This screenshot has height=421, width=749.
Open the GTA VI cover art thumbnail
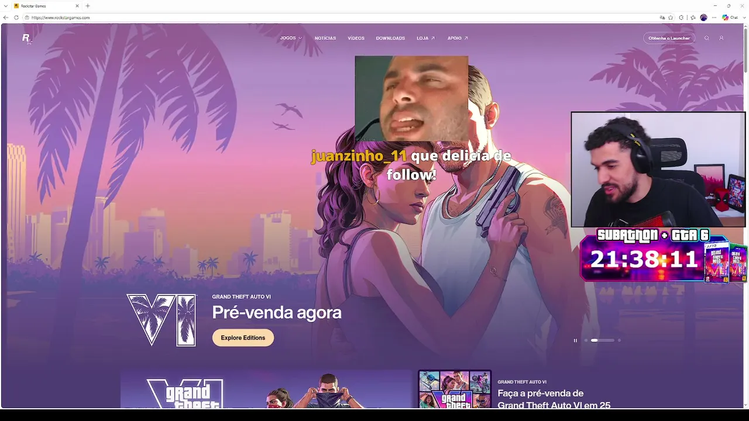tap(455, 389)
